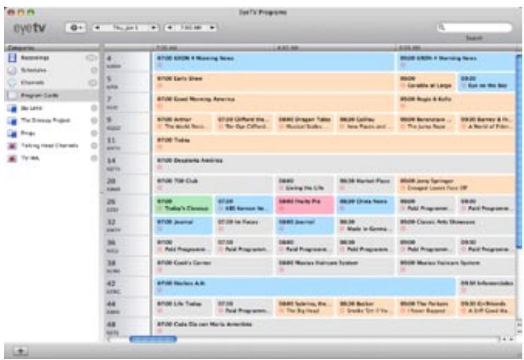Click the Categories header in sidebar
524x360 pixels.
(x=52, y=48)
